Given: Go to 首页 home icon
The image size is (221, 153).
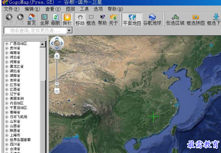Looking at the screenshot, I should point(31,19).
